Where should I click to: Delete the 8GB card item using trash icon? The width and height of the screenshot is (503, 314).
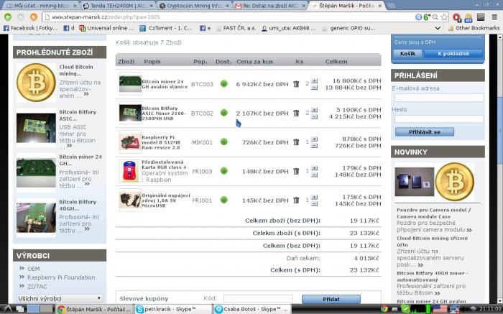(296, 171)
